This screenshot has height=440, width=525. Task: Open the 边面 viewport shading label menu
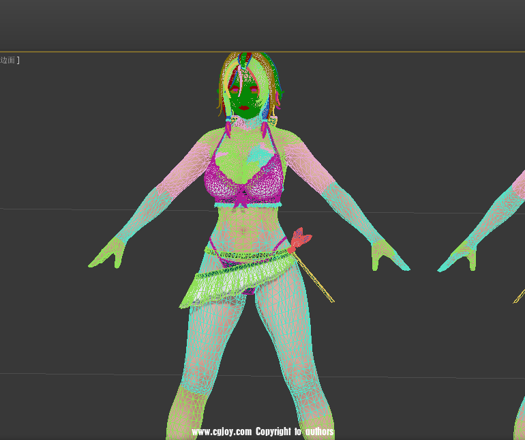click(x=9, y=60)
